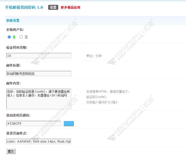This screenshot has height=162, width=186.
Task: Click the 必输用户名 label
Action: click(15, 30)
